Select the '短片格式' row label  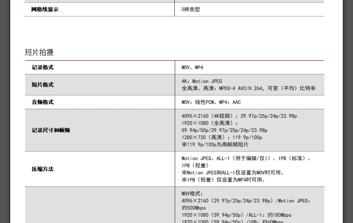pos(42,85)
